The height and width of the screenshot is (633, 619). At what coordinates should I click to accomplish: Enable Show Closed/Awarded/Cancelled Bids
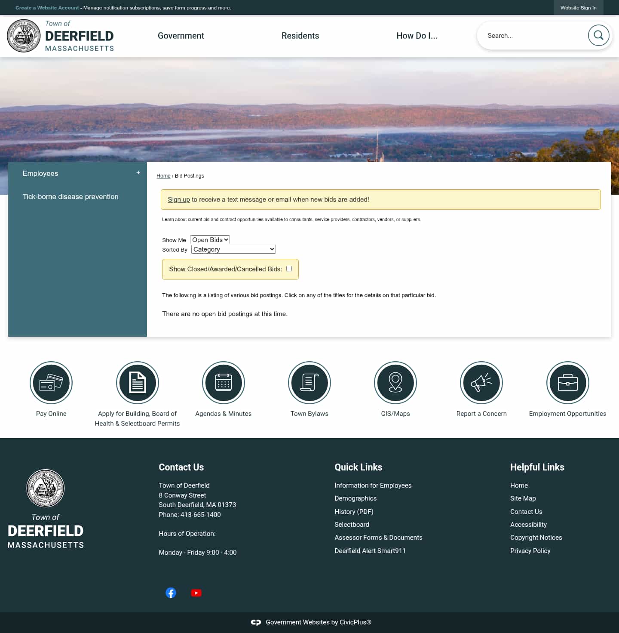(x=289, y=268)
